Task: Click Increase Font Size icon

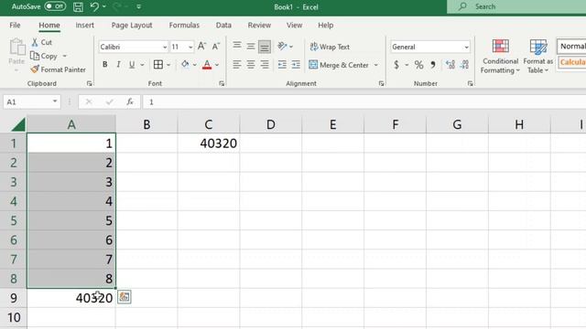Action: 201,47
